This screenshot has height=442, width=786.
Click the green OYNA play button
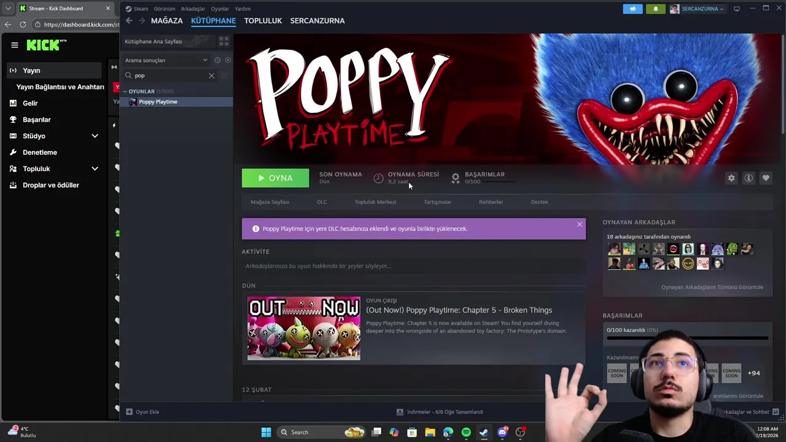point(275,178)
